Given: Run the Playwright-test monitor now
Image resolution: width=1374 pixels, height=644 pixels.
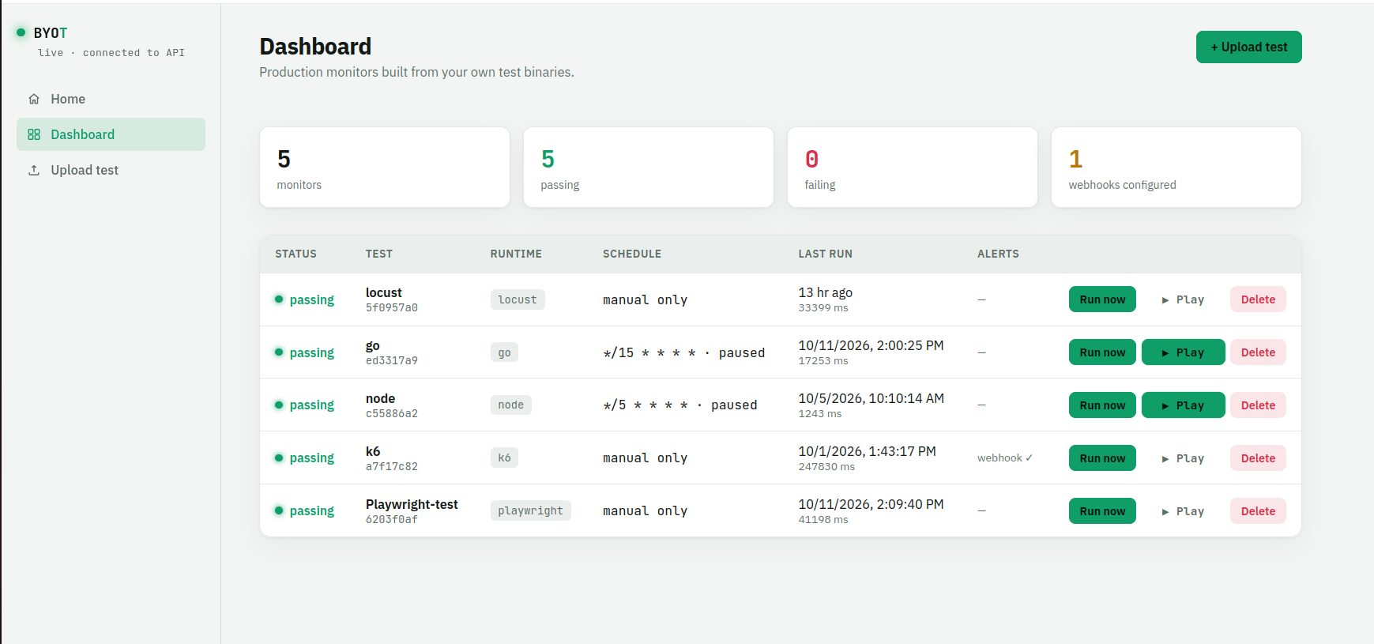Looking at the screenshot, I should pos(1102,511).
